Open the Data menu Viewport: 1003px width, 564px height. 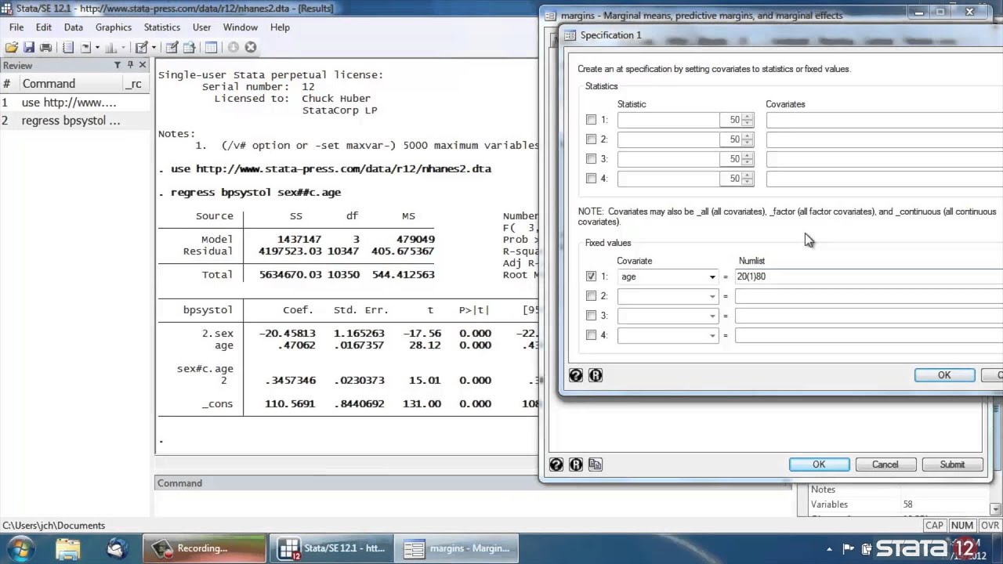74,27
